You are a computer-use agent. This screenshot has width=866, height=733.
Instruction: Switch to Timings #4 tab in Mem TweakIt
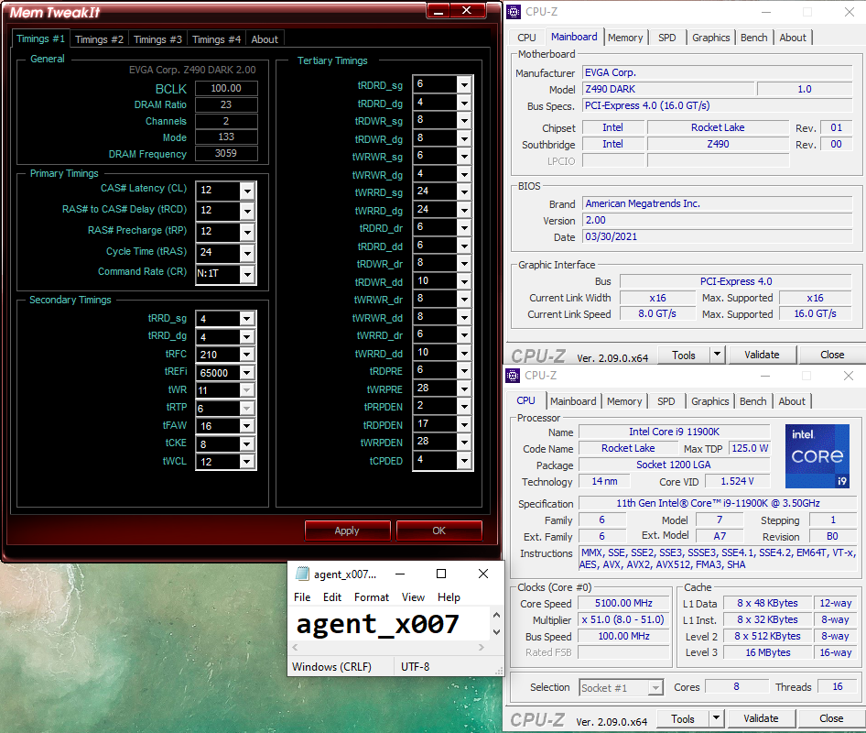pos(216,39)
